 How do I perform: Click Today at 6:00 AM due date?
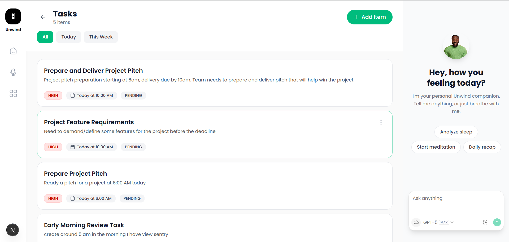click(91, 198)
